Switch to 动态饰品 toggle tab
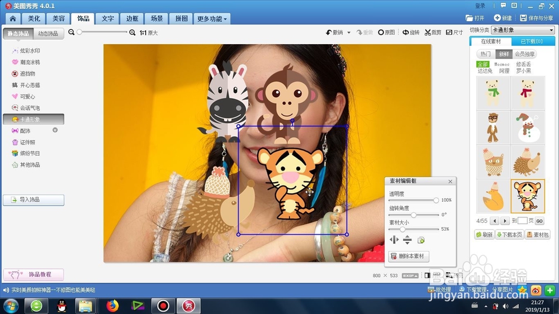The height and width of the screenshot is (314, 559). click(x=48, y=34)
